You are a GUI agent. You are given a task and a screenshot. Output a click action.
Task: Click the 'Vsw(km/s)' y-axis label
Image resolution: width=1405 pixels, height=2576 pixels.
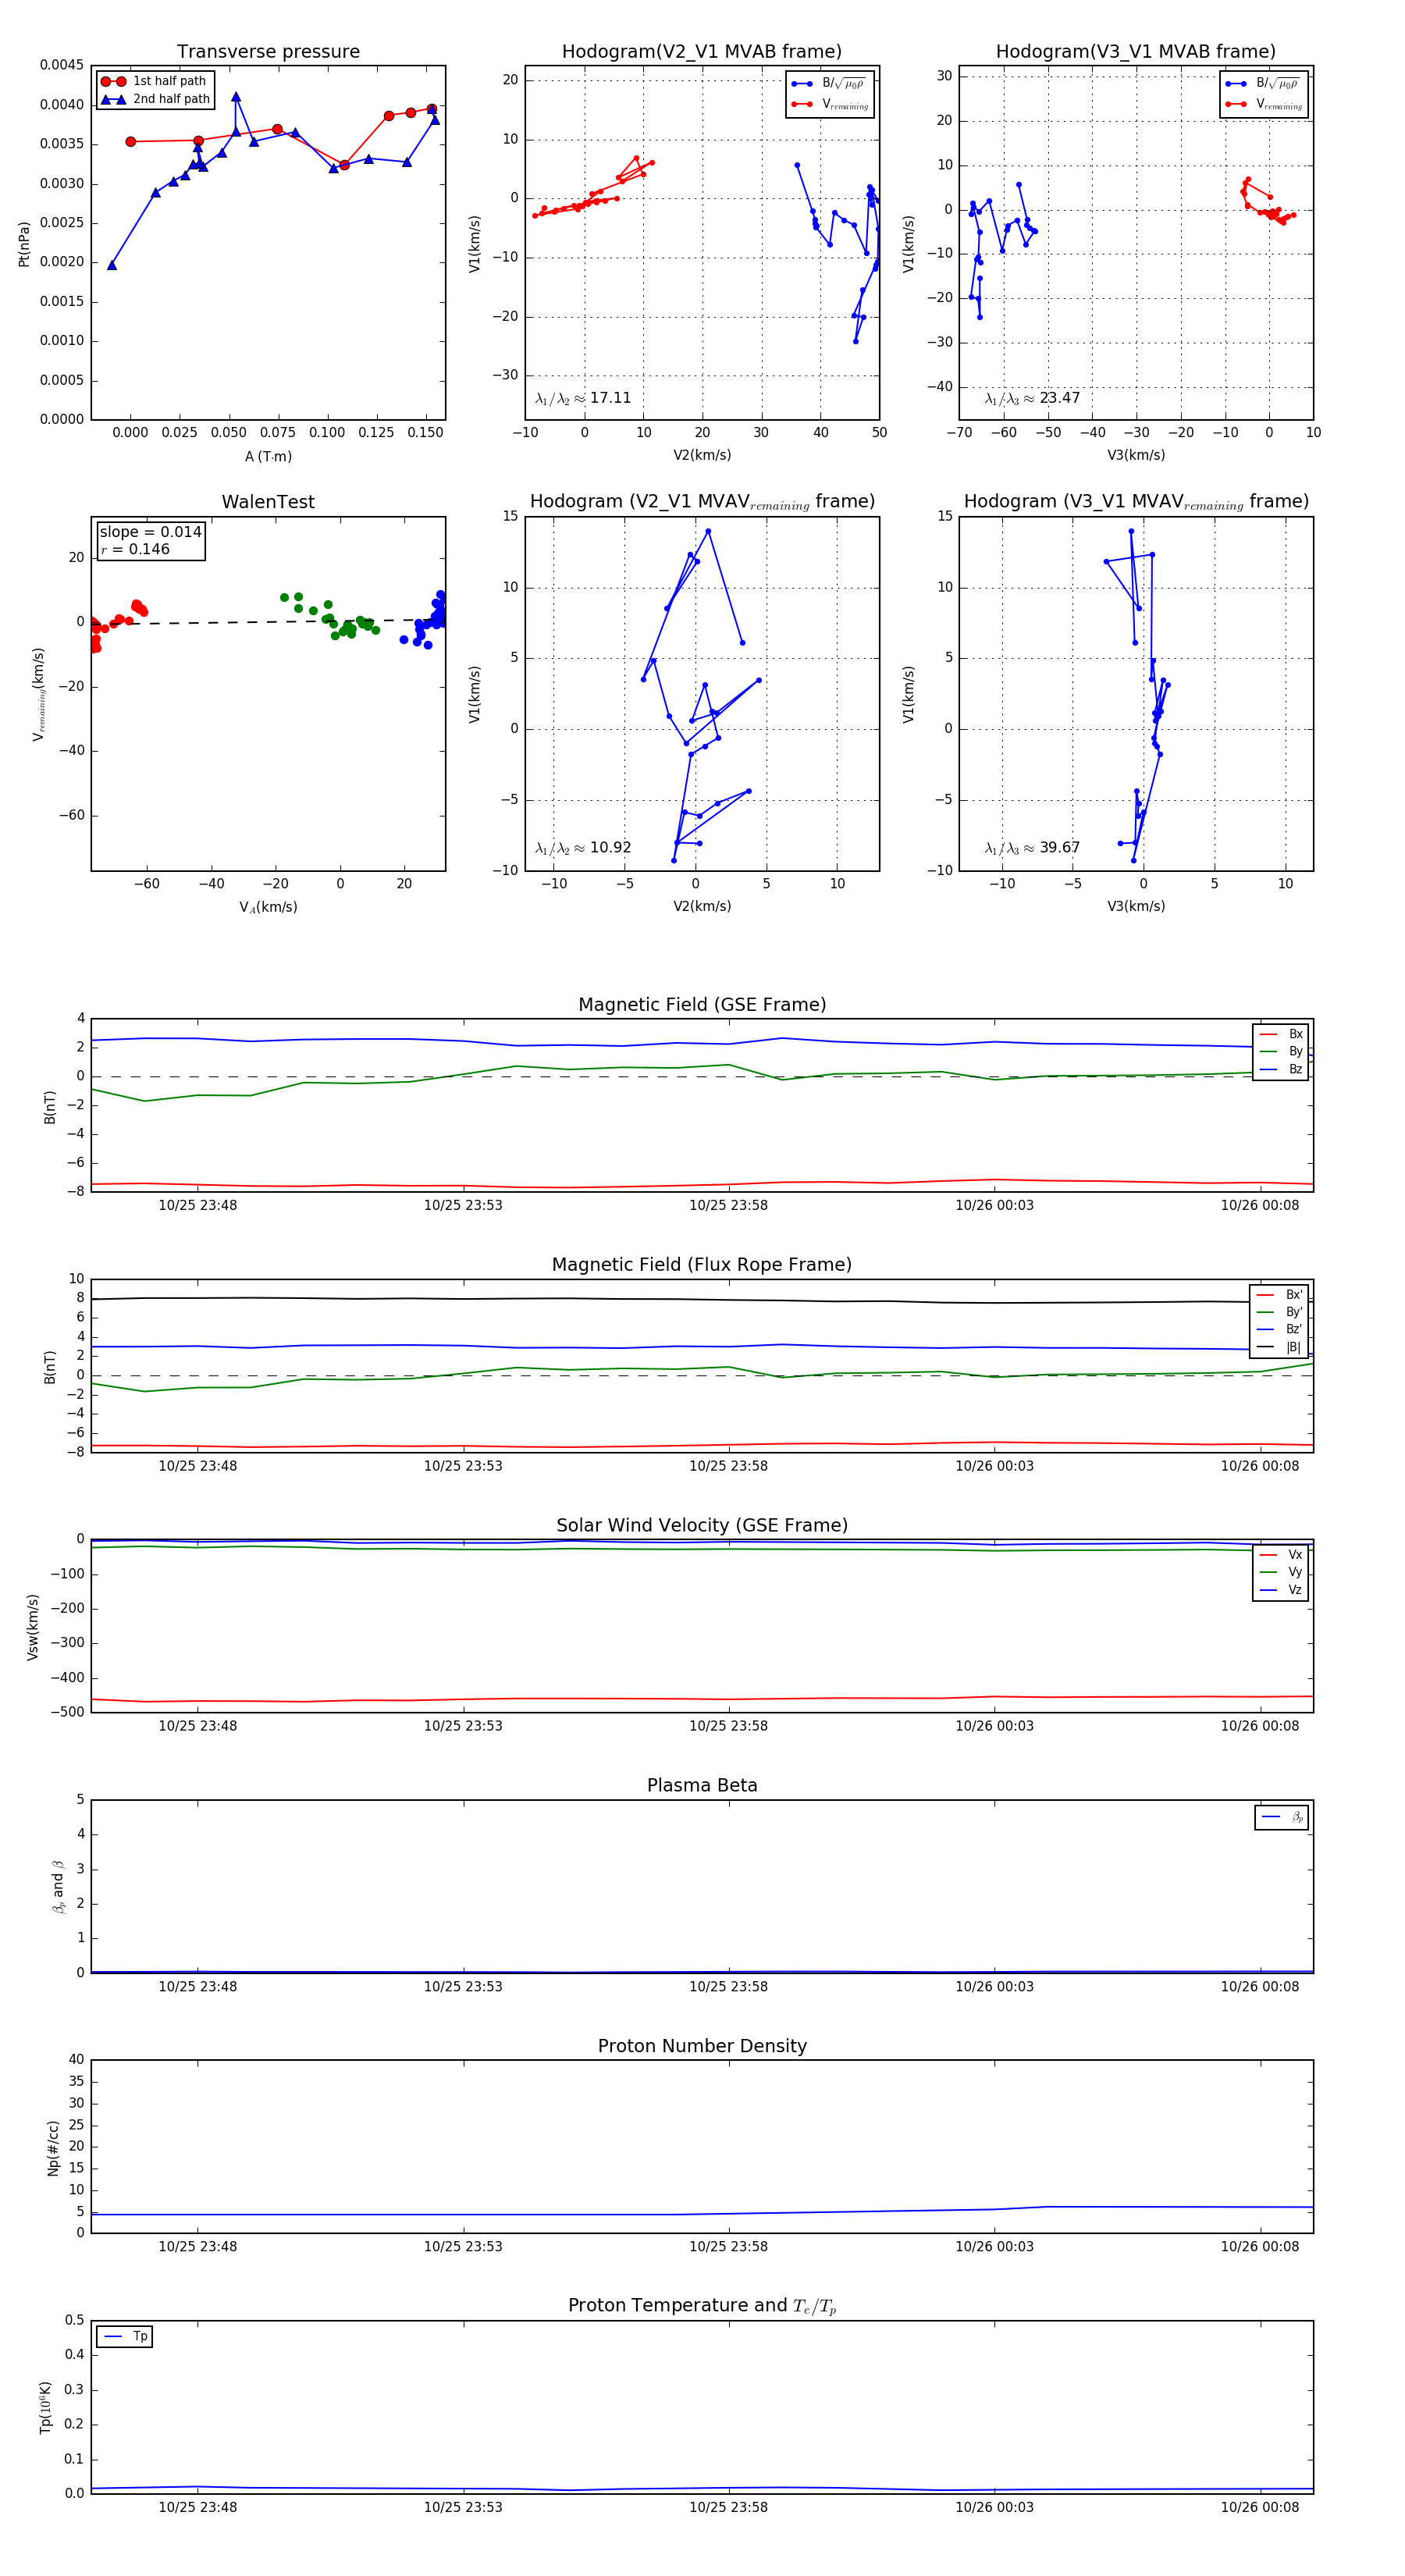tap(32, 1627)
